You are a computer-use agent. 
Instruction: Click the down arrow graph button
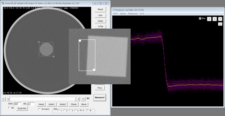pyautogui.click(x=220, y=24)
